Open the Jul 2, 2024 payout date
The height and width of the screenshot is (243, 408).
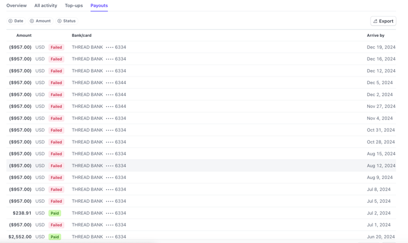pyautogui.click(x=378, y=213)
